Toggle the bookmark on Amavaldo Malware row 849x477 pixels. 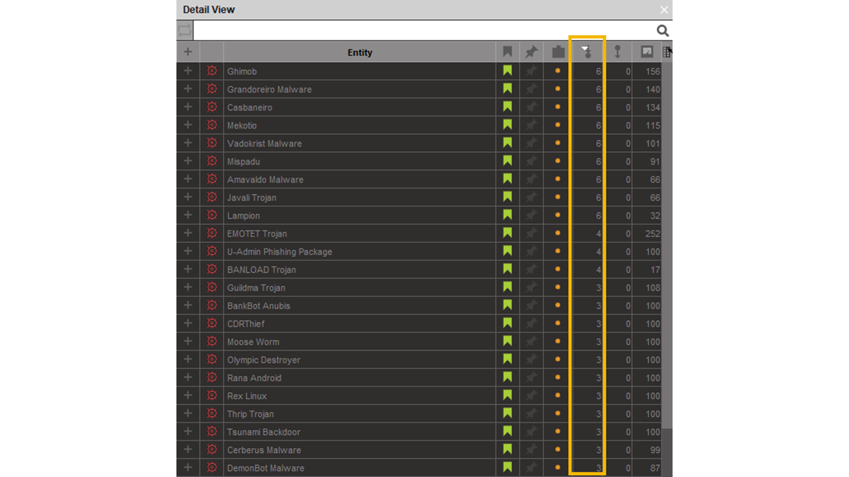(507, 179)
